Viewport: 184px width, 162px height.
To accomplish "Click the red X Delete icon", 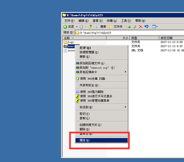I will pyautogui.click(x=141, y=27).
